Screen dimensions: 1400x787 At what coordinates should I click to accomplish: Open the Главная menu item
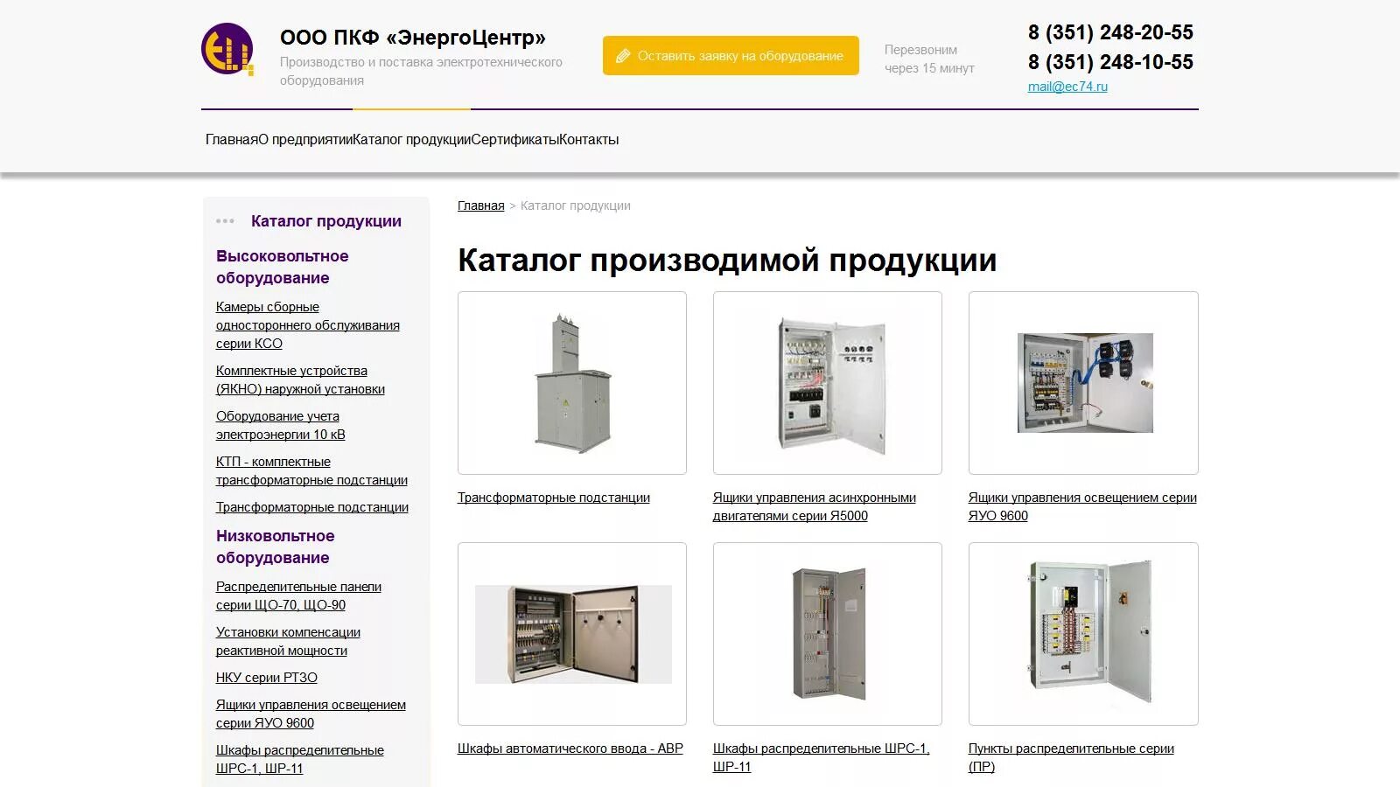click(x=231, y=140)
